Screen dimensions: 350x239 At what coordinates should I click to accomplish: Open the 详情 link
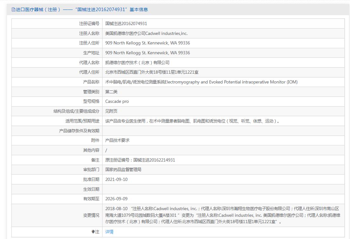(109, 232)
